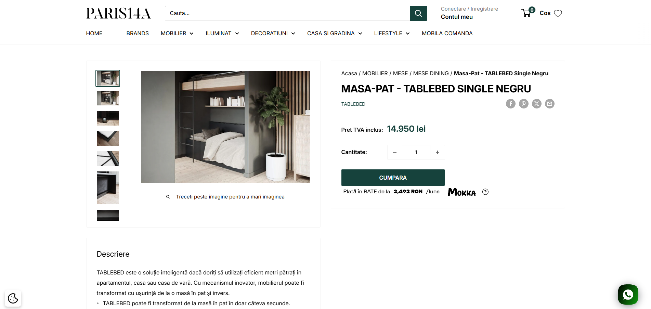Open MESE DINING breadcrumb link
The width and height of the screenshot is (651, 309).
click(431, 74)
